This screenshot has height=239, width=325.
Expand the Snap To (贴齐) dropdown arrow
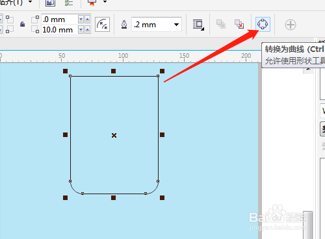coord(31,2)
